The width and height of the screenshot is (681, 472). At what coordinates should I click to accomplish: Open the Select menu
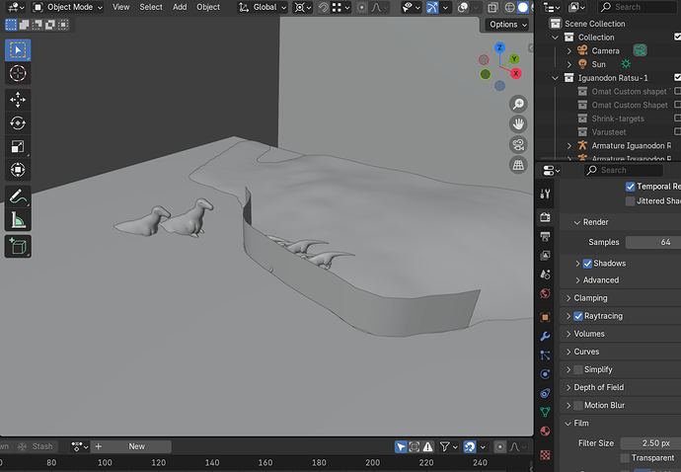[151, 7]
